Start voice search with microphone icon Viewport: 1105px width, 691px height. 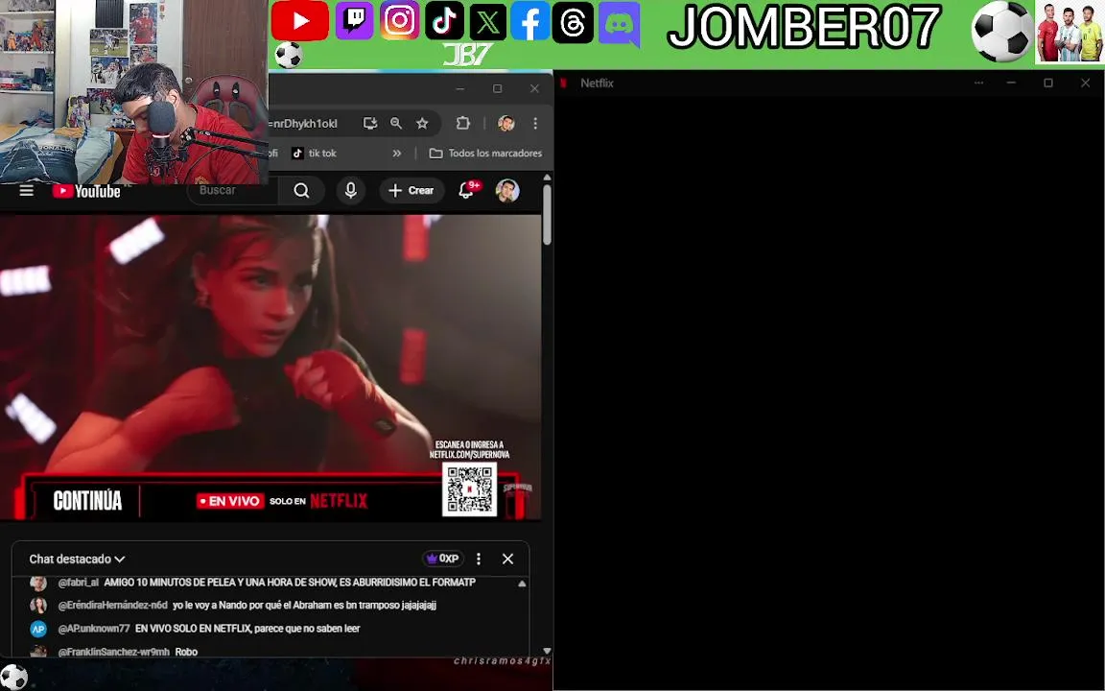350,190
